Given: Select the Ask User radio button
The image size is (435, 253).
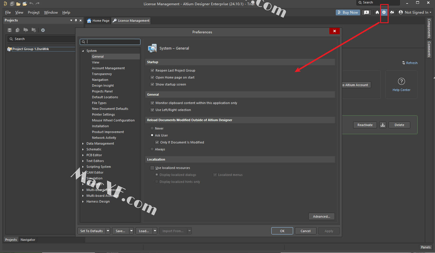Looking at the screenshot, I should pyautogui.click(x=152, y=135).
